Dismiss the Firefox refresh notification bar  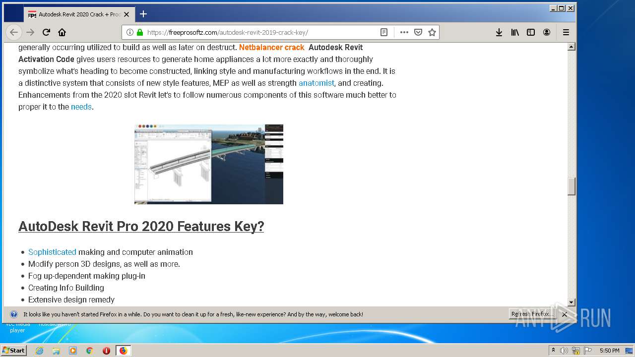(x=565, y=314)
